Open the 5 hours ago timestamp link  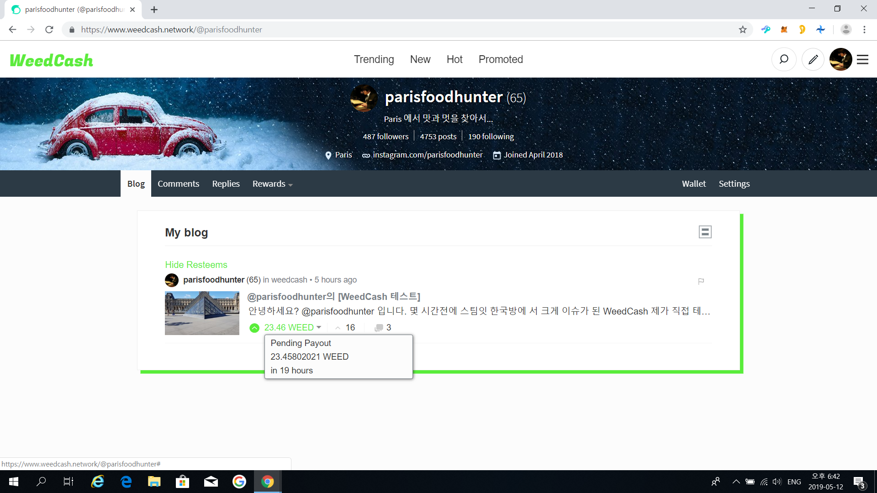click(x=335, y=280)
